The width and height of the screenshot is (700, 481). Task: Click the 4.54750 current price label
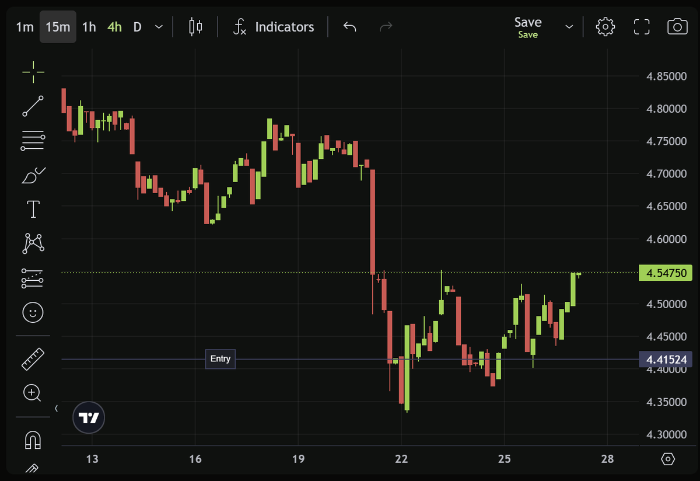666,273
